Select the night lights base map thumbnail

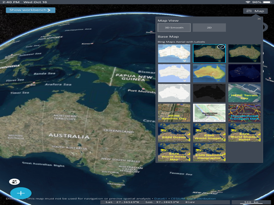point(244,73)
